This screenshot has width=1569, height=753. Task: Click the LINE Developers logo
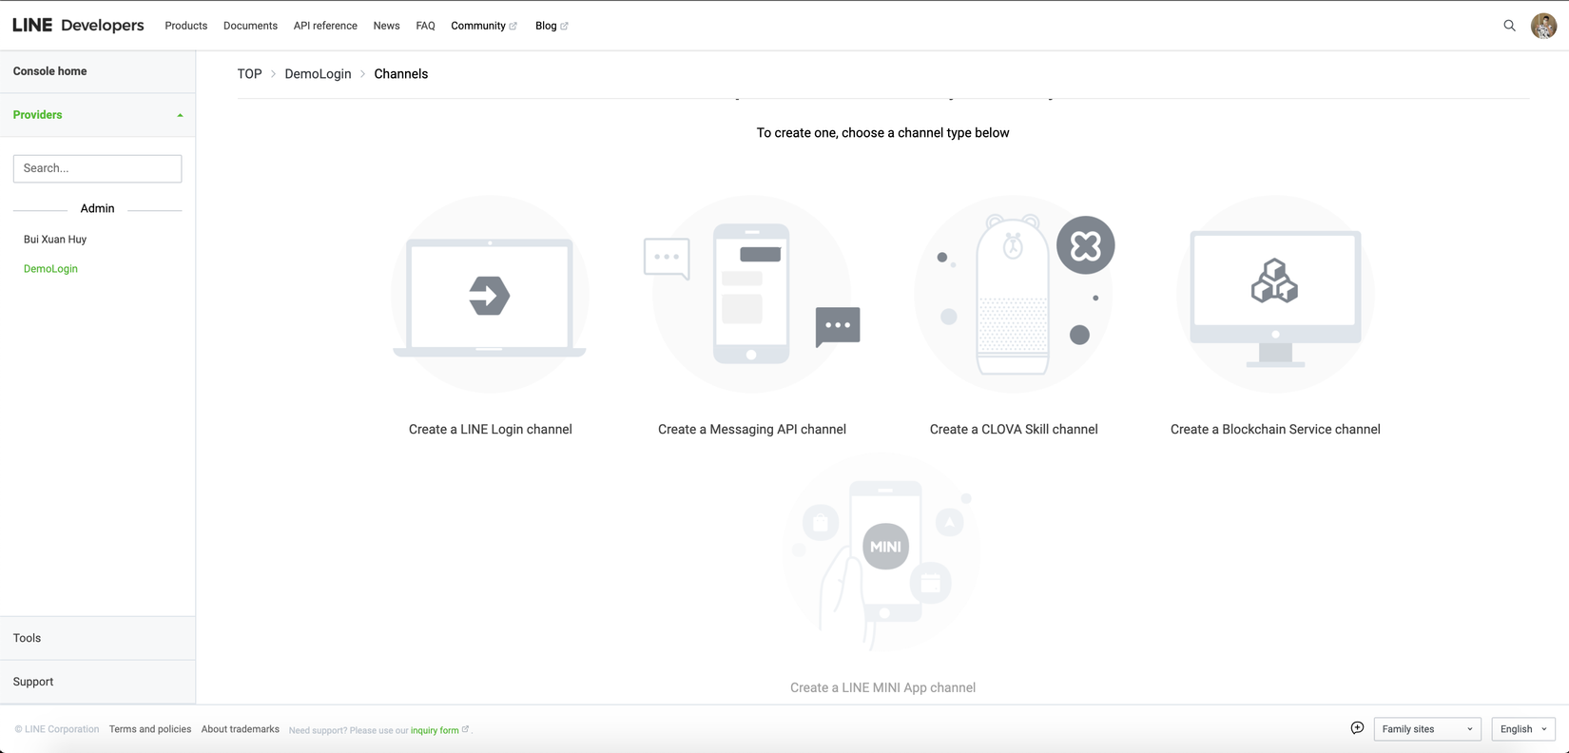point(78,26)
